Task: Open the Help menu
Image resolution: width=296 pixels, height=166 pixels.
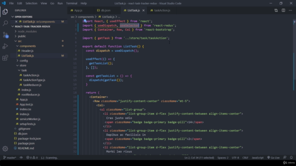Action: pos(84,3)
